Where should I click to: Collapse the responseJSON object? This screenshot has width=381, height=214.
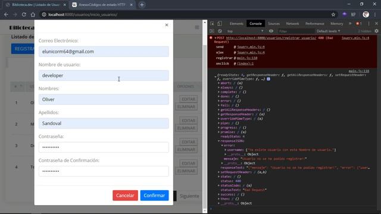pyautogui.click(x=218, y=141)
